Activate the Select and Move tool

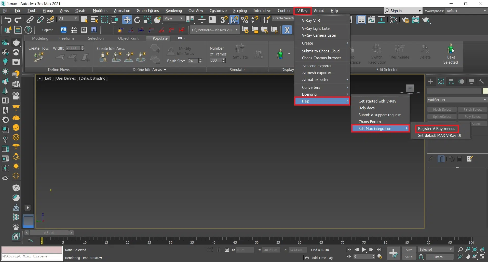[127, 20]
